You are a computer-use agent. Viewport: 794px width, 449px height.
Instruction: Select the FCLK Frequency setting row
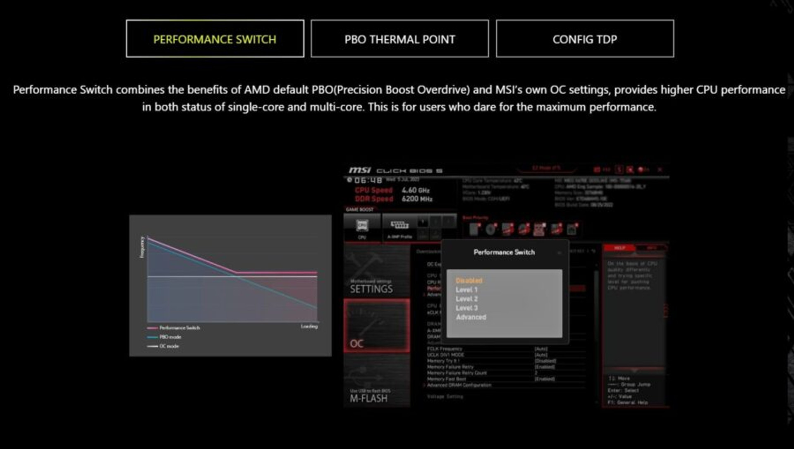506,349
